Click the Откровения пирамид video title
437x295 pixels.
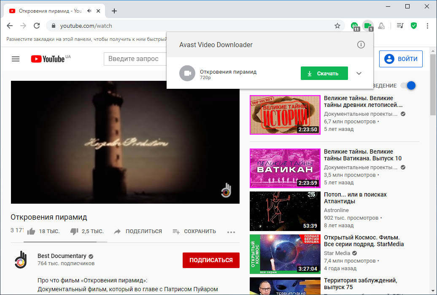(x=49, y=217)
